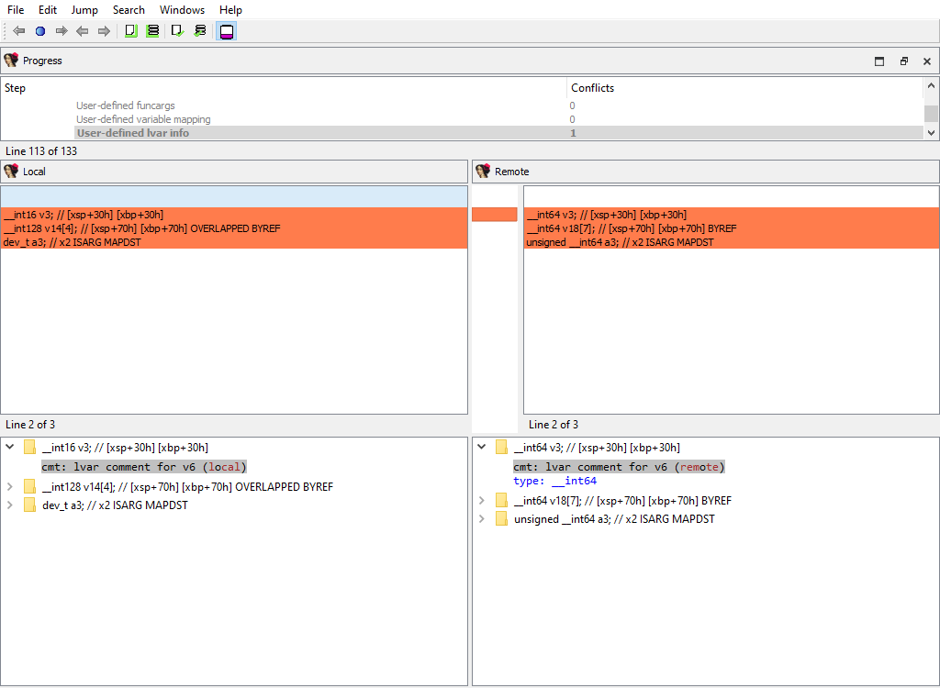The height and width of the screenshot is (688, 940).
Task: Open the Windows menu
Action: pyautogui.click(x=182, y=10)
